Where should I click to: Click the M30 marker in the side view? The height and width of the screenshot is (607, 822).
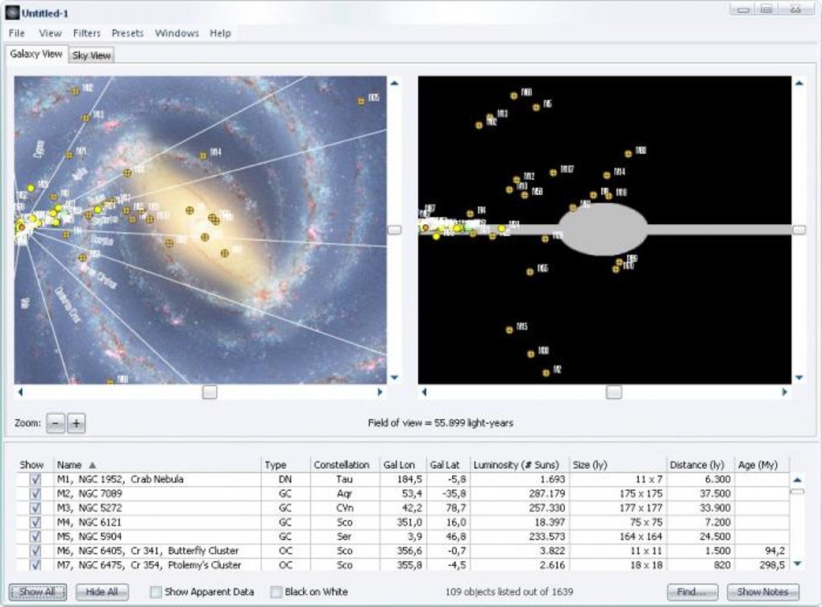point(530,354)
